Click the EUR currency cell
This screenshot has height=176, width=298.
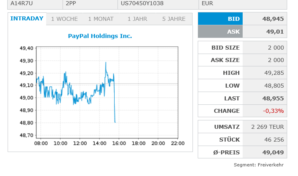pos(208,4)
